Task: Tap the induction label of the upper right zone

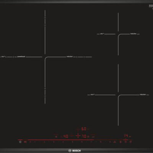Action: point(133,34)
